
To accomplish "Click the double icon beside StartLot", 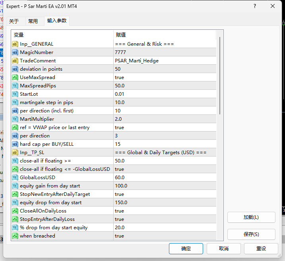I will (x=15, y=94).
